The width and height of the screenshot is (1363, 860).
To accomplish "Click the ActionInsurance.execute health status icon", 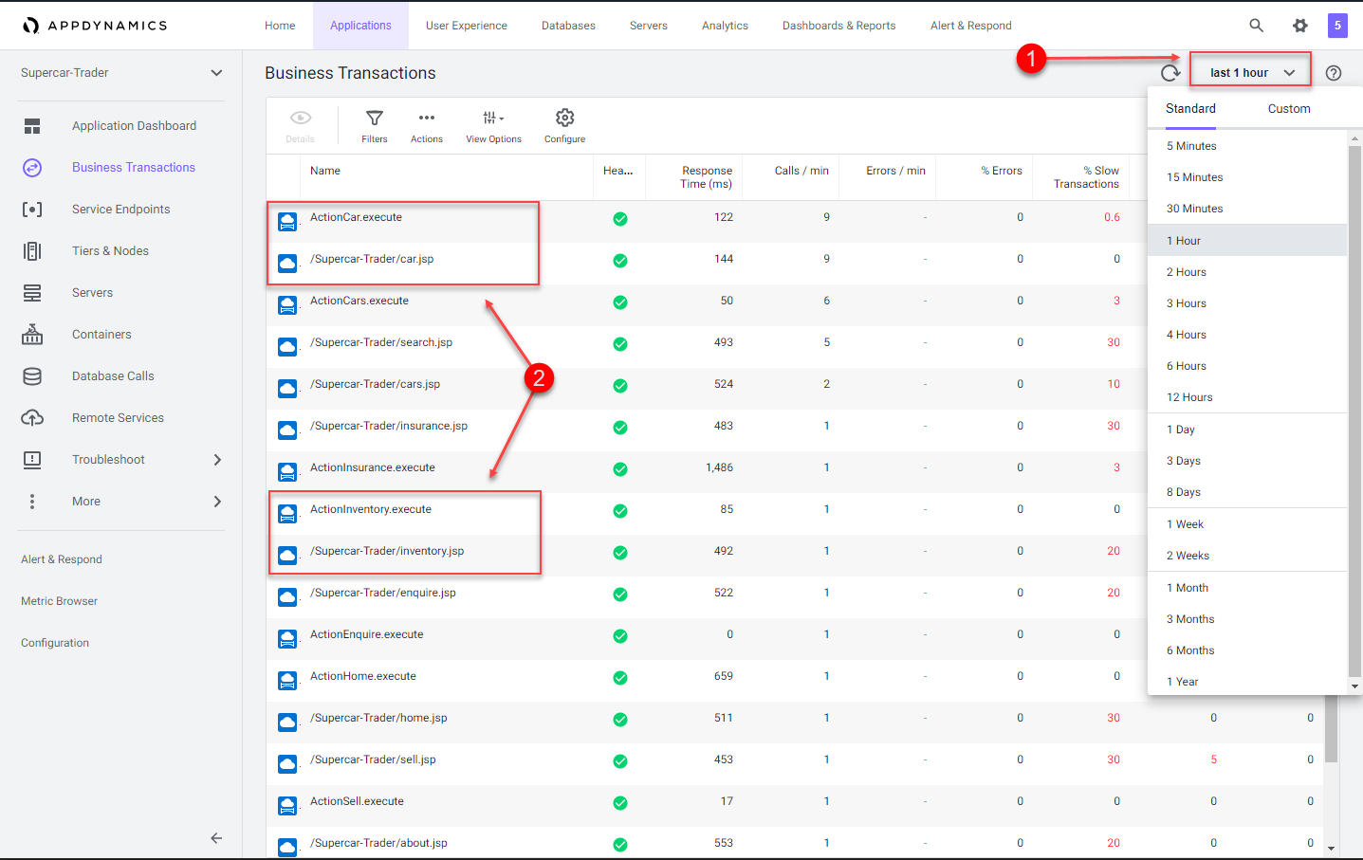I will tap(620, 469).
